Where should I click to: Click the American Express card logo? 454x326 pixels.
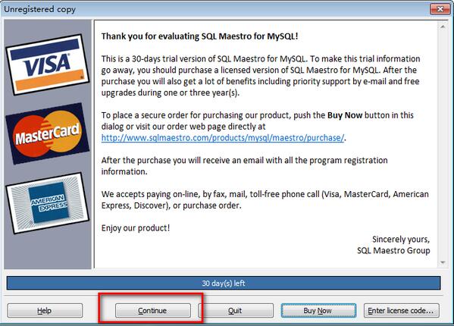point(48,203)
